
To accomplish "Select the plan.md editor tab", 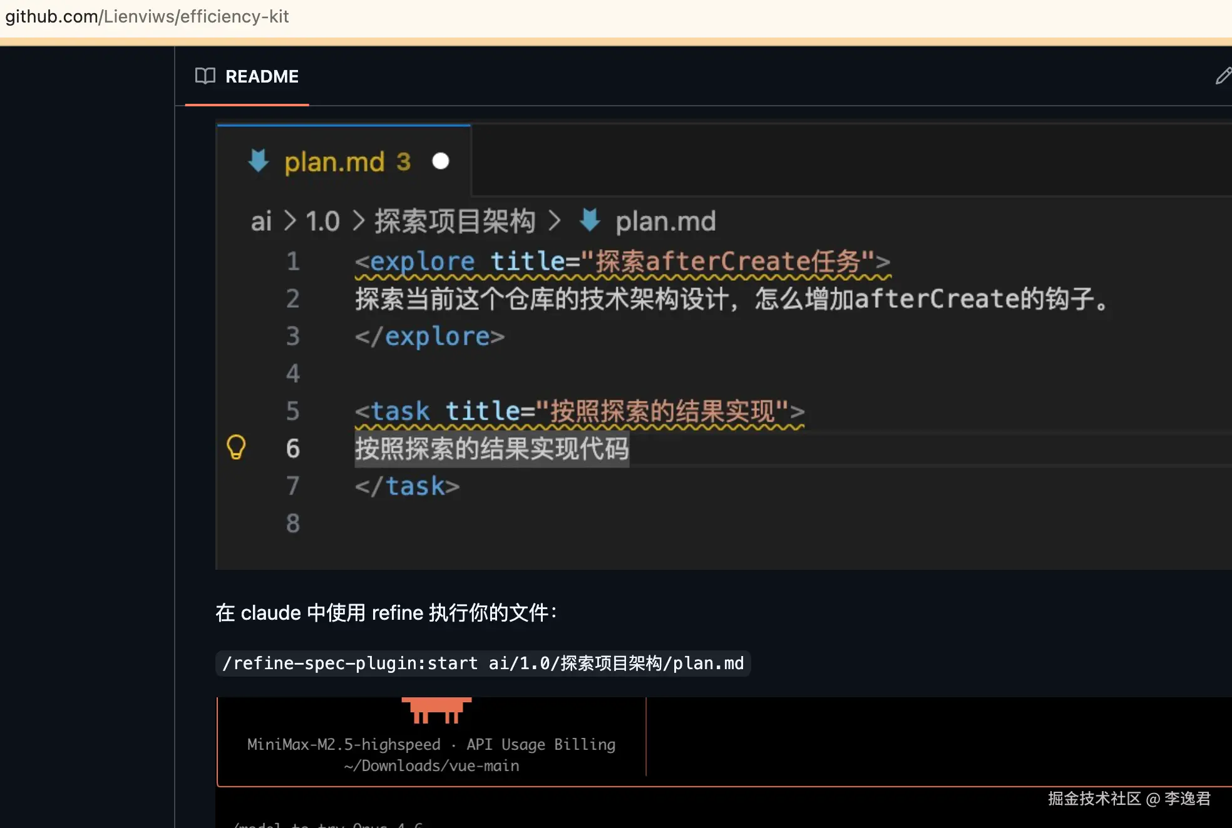I will 334,162.
